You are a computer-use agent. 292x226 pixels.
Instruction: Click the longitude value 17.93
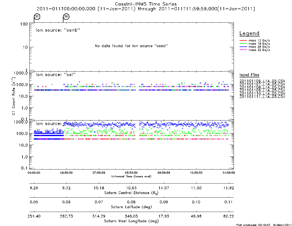point(164,216)
